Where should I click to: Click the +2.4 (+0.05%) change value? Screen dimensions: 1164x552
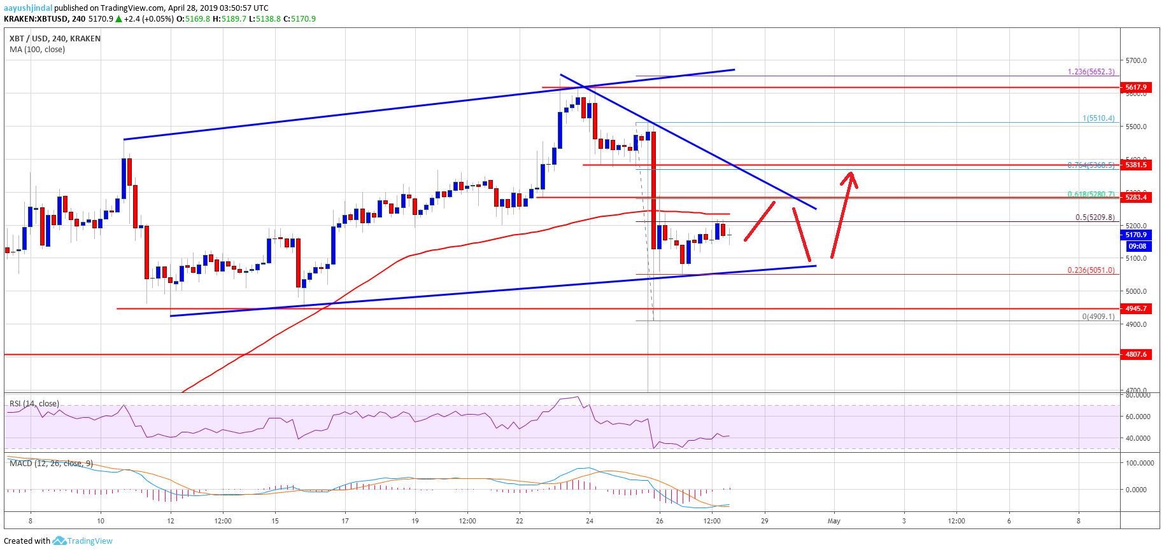click(x=149, y=19)
